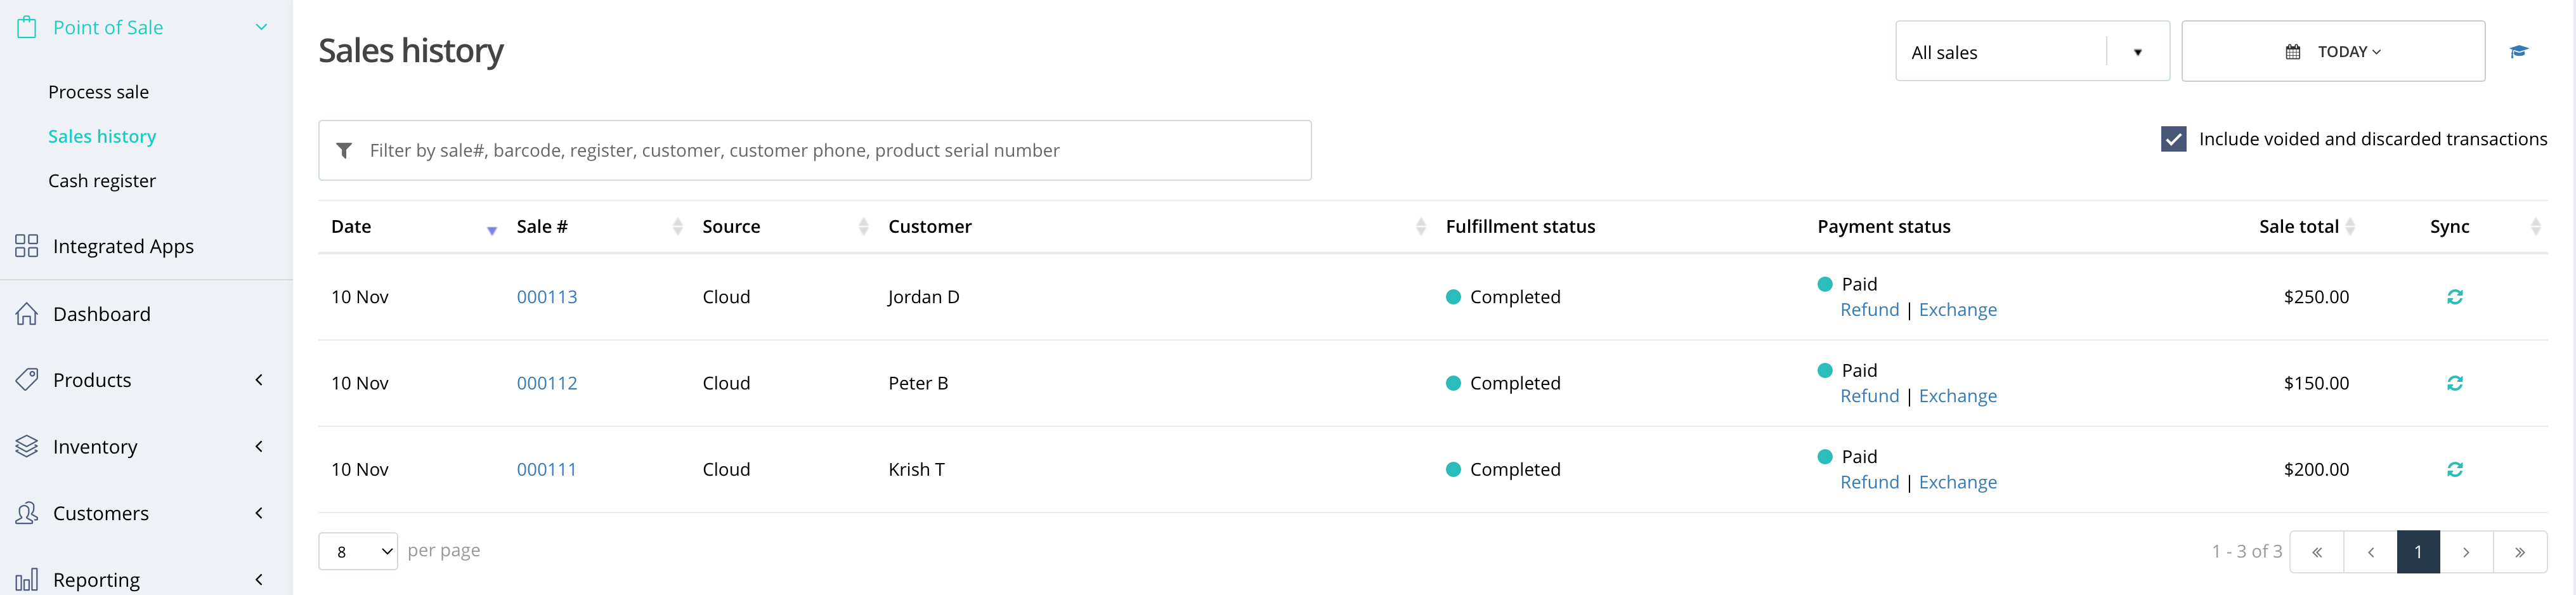Change the per page count selector

(358, 551)
